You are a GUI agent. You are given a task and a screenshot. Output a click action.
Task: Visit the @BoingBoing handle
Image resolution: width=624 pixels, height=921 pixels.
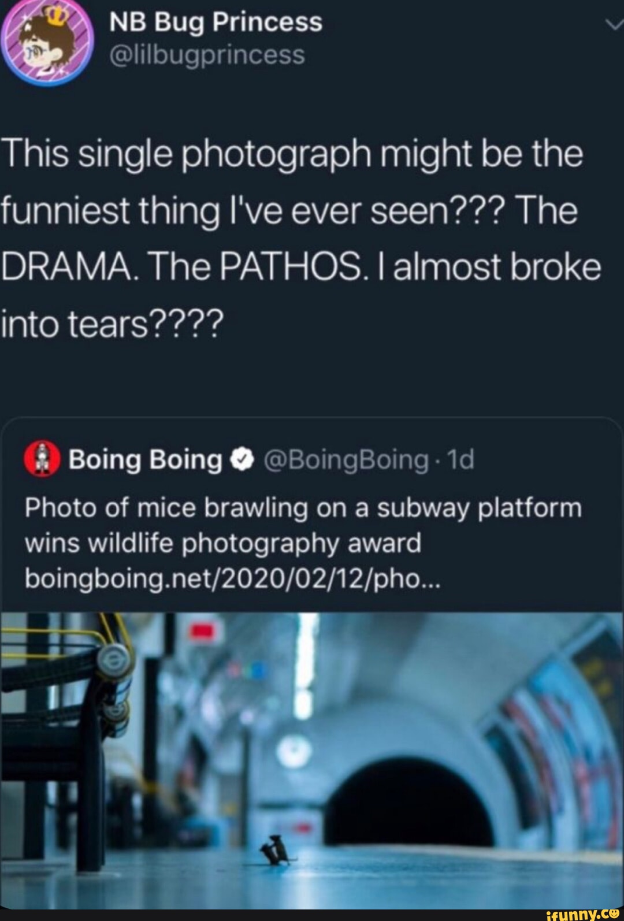point(347,460)
